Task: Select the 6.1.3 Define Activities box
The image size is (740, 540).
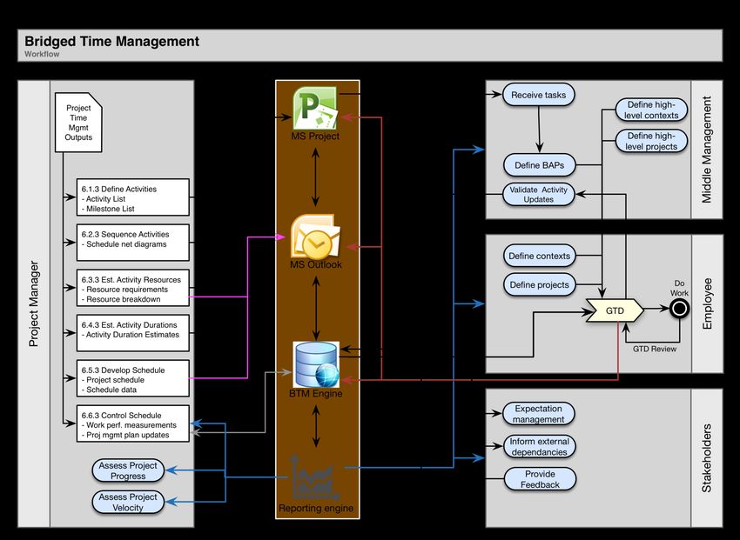Action: pos(133,197)
